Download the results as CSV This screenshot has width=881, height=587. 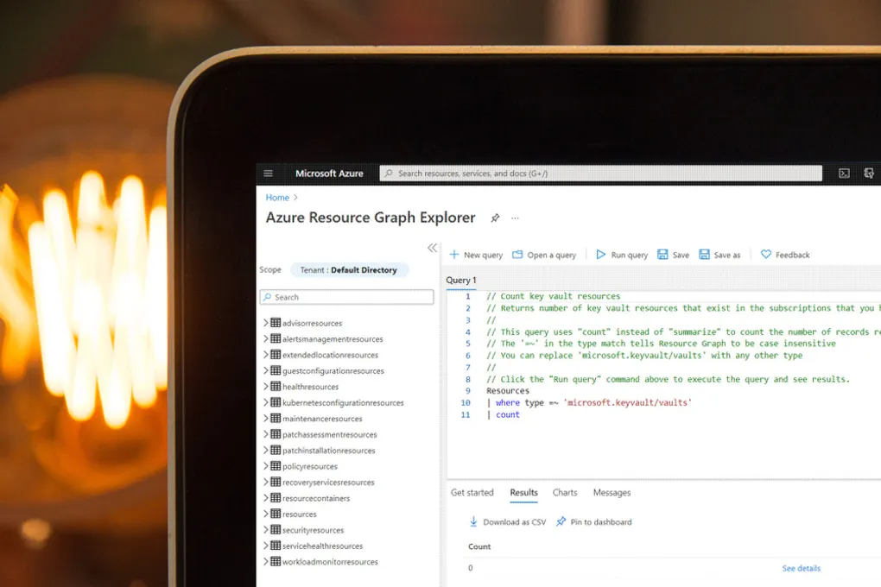pos(507,522)
